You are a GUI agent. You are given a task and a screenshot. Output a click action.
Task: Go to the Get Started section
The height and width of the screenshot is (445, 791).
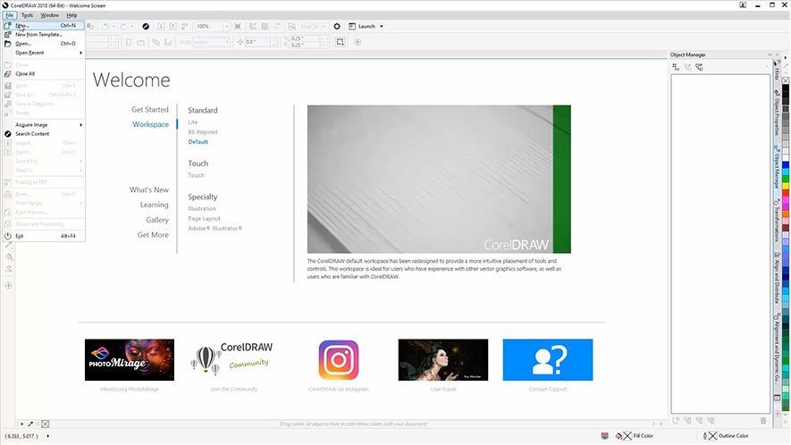point(150,110)
